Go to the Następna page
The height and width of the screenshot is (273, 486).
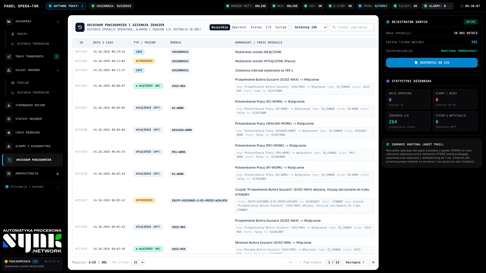(355, 262)
